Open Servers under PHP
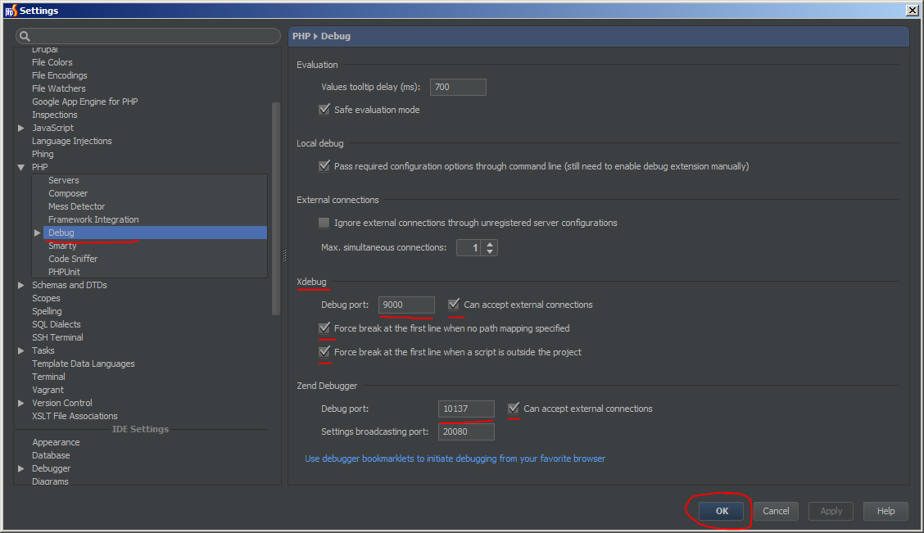Viewport: 924px width, 533px height. click(x=64, y=180)
